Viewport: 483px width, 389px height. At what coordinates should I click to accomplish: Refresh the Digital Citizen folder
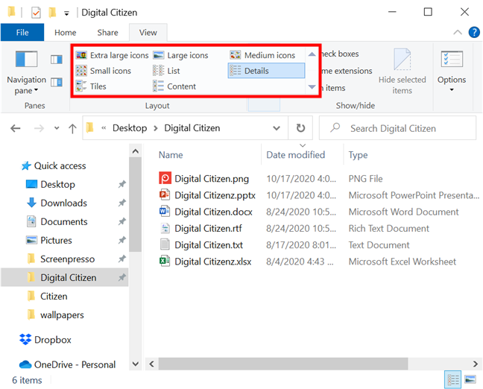tap(300, 128)
